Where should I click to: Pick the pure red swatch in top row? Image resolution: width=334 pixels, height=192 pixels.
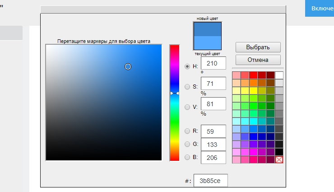click(x=253, y=75)
